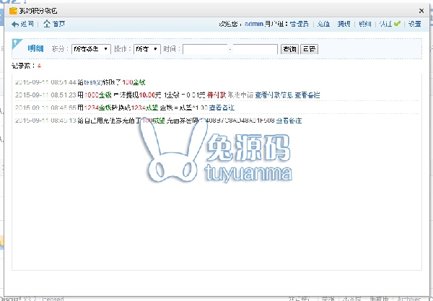Click the export button next to 查询

coord(308,49)
